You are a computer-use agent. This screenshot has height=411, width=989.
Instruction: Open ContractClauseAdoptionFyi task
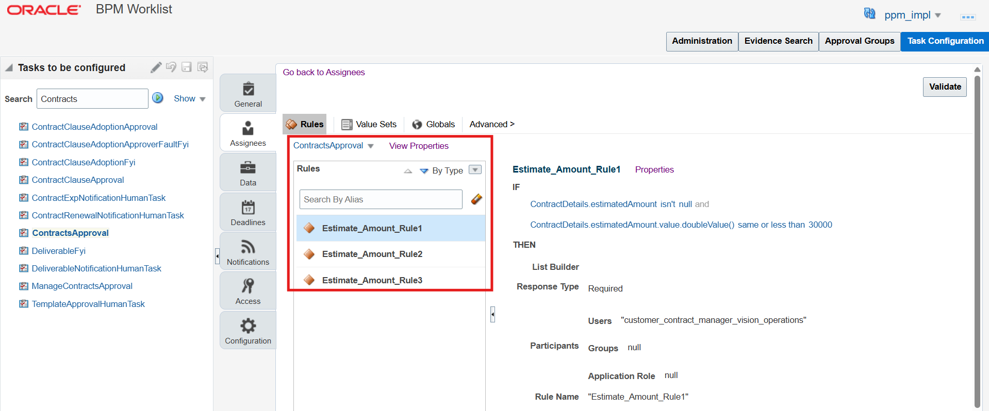84,162
